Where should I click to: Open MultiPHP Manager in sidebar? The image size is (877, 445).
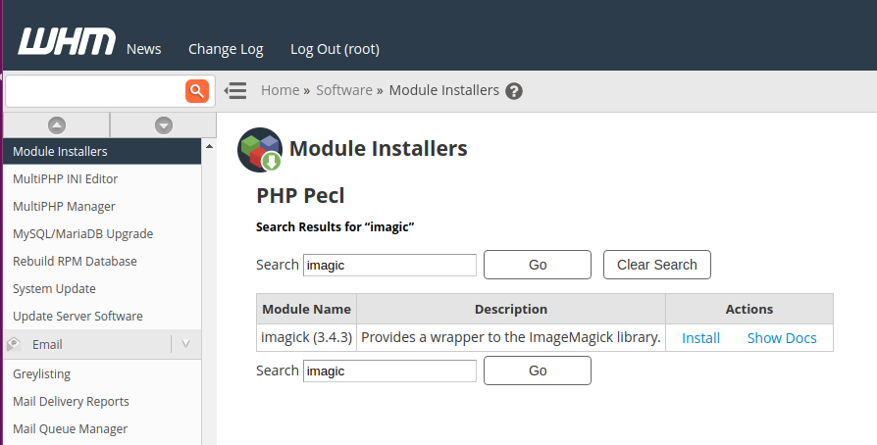coord(64,207)
